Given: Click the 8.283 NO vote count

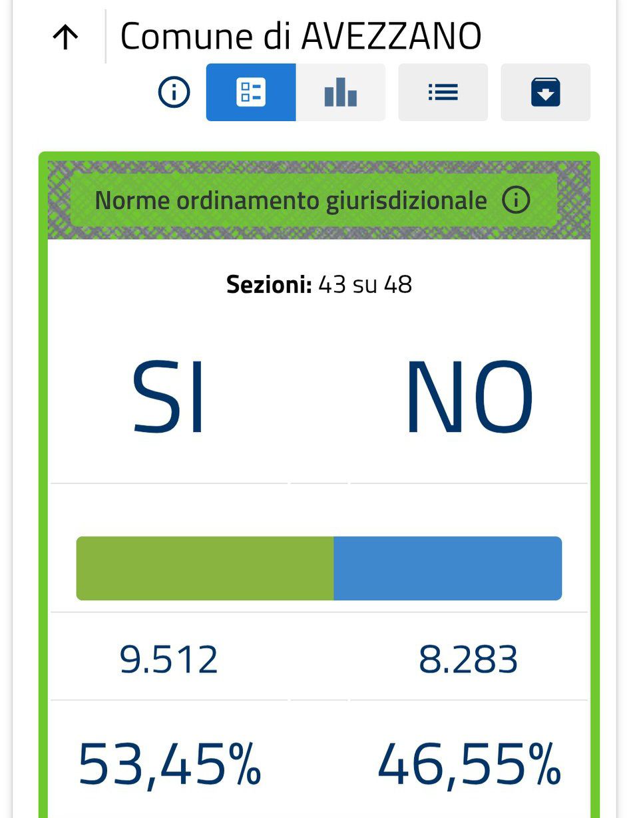Looking at the screenshot, I should 468,660.
